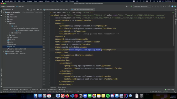Open the VCS menu
The height and width of the screenshot is (99, 177).
(66, 1)
